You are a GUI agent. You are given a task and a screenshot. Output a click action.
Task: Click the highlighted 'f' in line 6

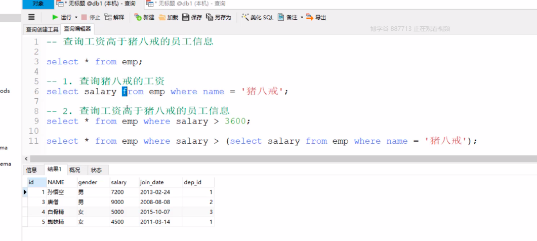[x=125, y=92]
